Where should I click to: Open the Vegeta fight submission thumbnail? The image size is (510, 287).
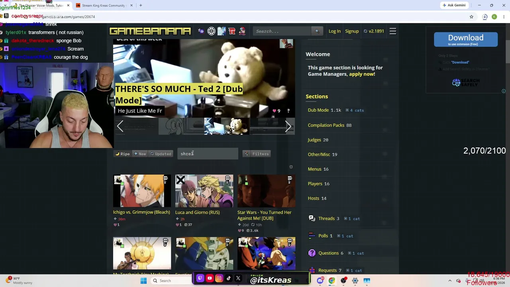coord(267,254)
